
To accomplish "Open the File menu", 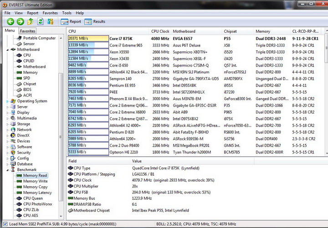I will click(7, 13).
